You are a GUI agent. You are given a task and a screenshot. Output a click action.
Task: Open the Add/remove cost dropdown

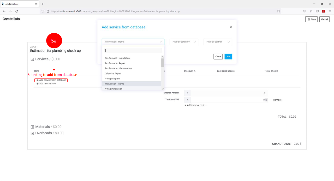coord(195,105)
